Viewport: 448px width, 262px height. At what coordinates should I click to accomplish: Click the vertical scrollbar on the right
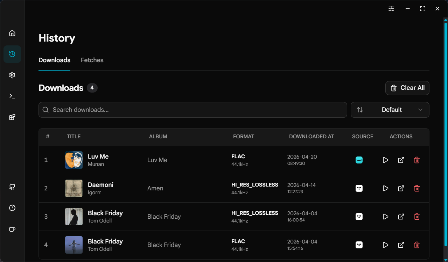(x=446, y=133)
